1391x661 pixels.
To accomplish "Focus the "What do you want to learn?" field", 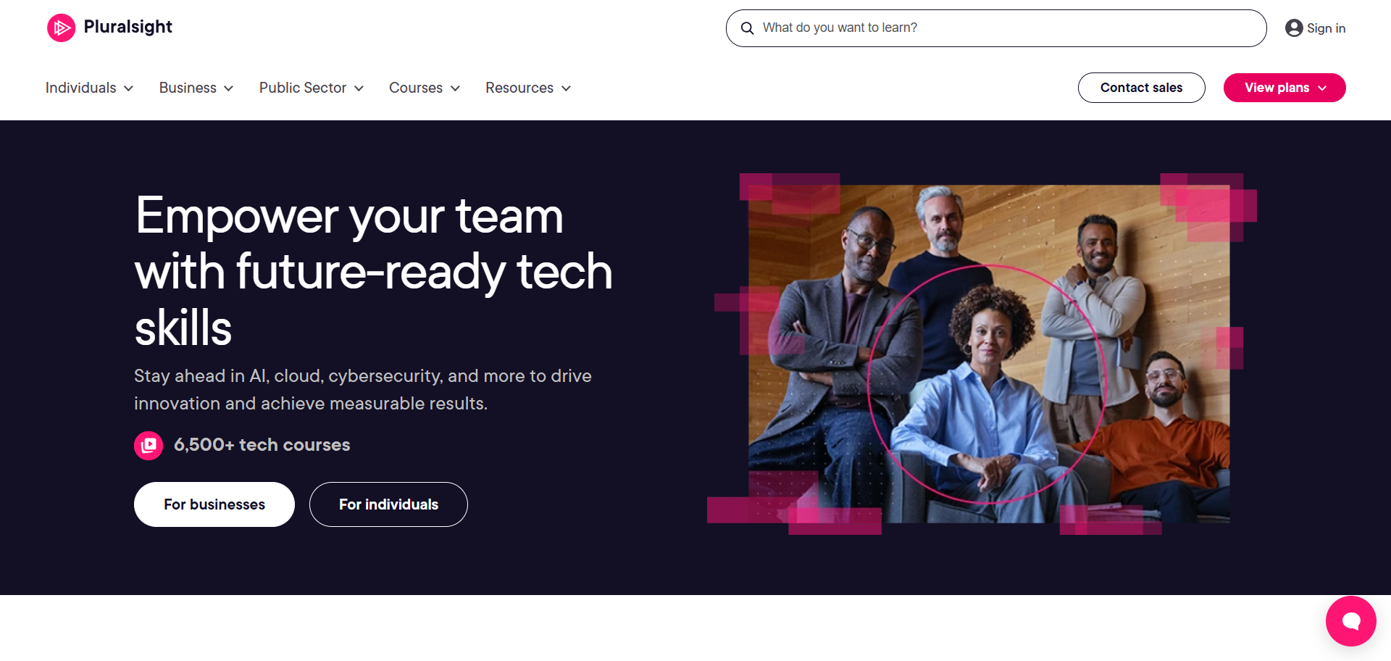I will point(996,28).
